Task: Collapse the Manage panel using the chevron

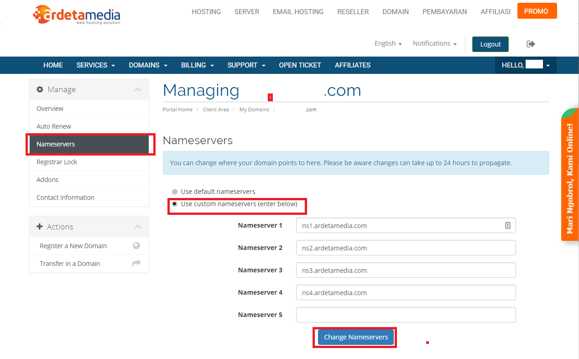Action: pos(138,89)
